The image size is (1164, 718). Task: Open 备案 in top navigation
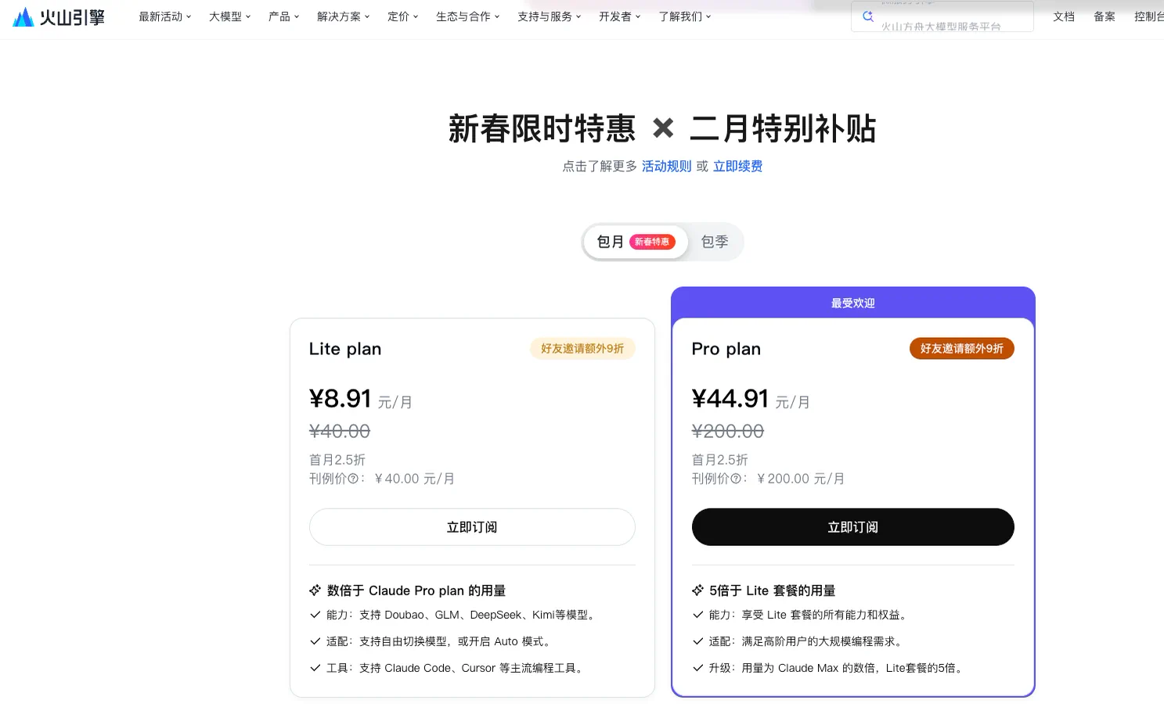pos(1105,16)
